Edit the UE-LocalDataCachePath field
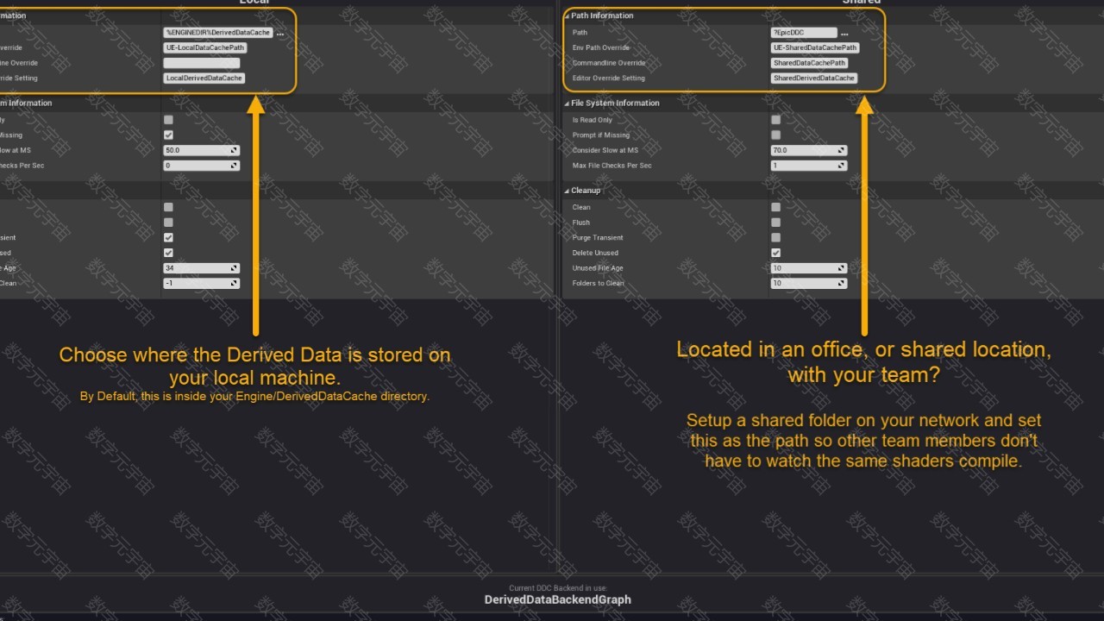This screenshot has height=621, width=1104. click(205, 47)
